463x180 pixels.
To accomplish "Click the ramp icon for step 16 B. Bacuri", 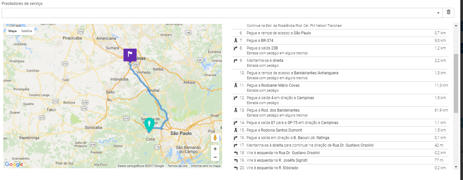I will coord(235,138).
